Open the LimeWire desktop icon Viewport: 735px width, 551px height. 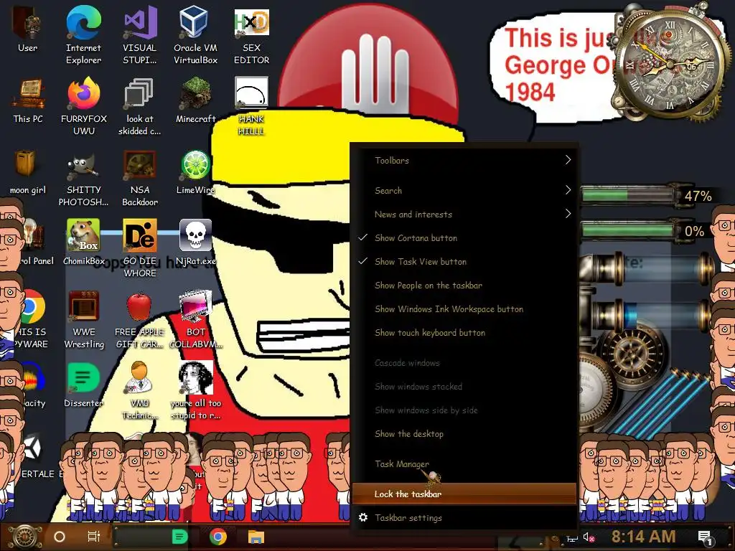[x=195, y=172]
